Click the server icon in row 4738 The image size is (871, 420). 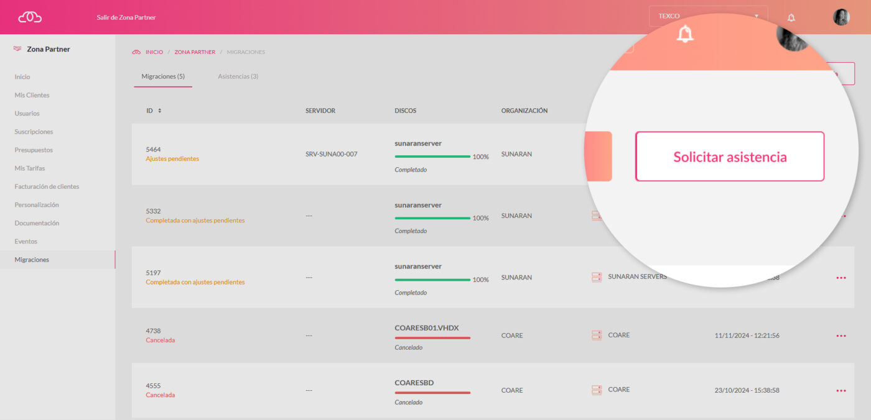point(597,335)
